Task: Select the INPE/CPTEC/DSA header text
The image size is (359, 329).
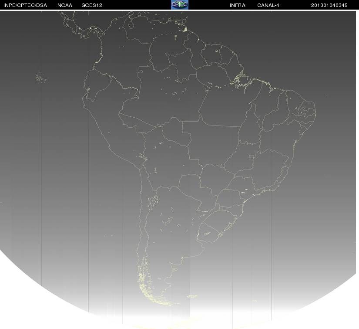Action: coord(25,5)
